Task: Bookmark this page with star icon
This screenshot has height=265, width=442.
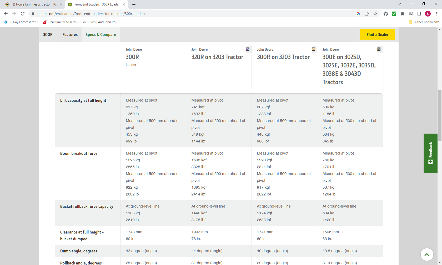Action: tap(375, 14)
